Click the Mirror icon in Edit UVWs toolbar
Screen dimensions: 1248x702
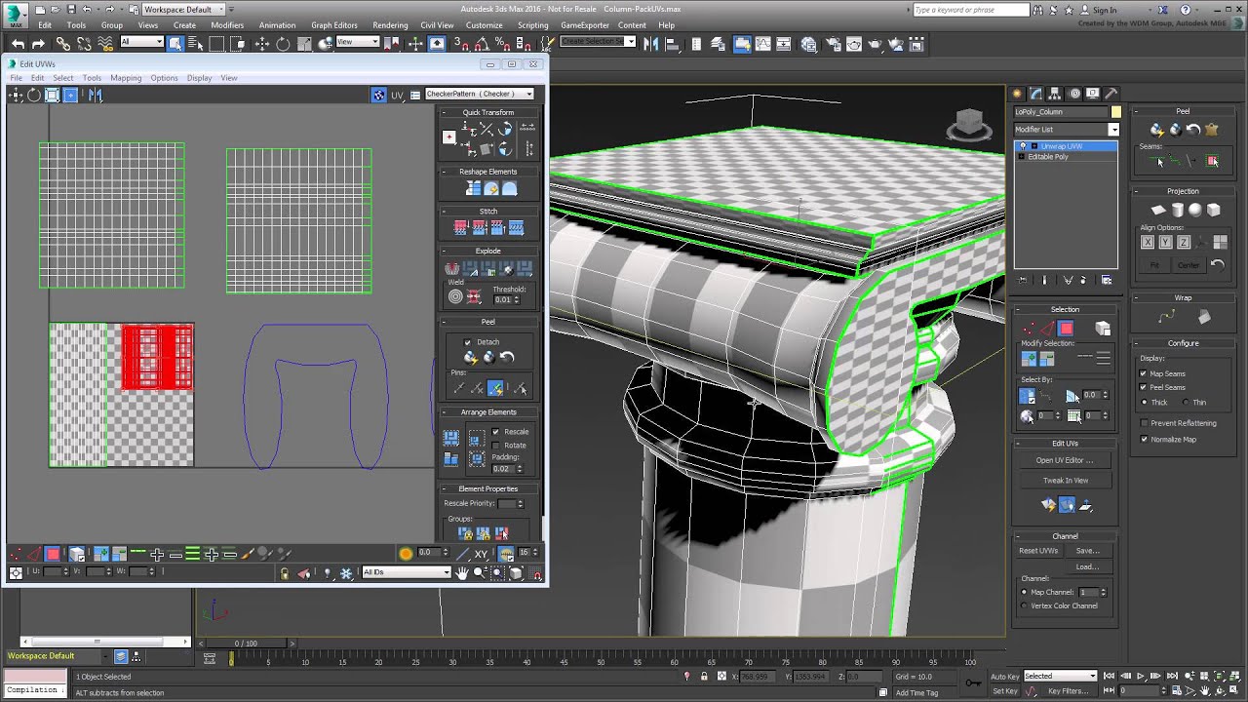click(x=95, y=95)
